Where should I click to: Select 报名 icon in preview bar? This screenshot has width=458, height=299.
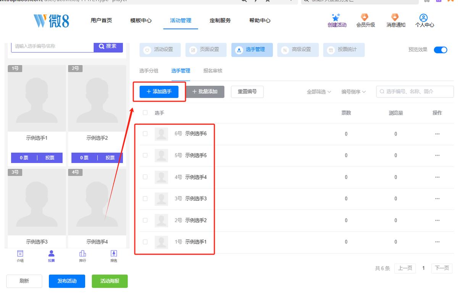114,254
